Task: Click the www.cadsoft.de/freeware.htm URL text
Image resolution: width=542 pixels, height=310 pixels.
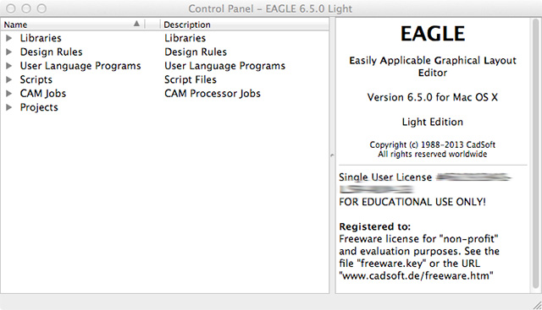Action: pos(416,276)
